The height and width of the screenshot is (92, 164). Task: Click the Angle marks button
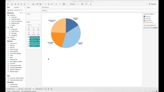[x=38, y=33]
